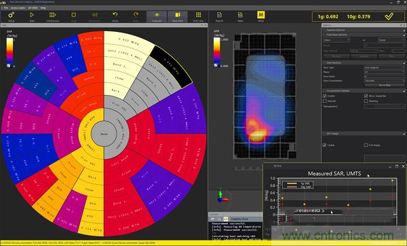The height and width of the screenshot is (246, 407).
Task: Enable the Shading checkbox
Action: 366,101
